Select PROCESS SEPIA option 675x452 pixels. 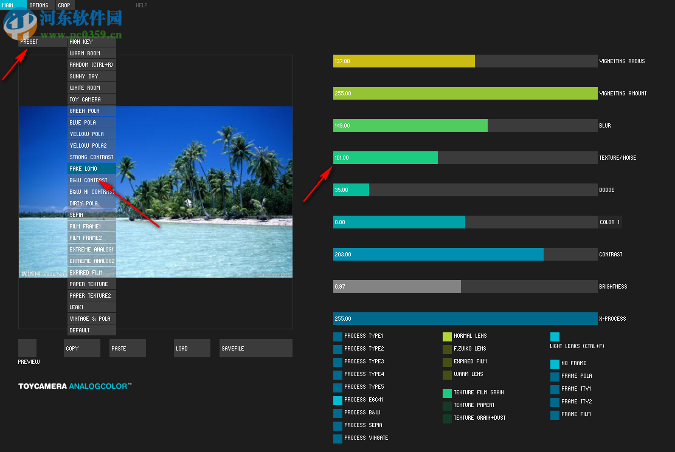pyautogui.click(x=338, y=426)
